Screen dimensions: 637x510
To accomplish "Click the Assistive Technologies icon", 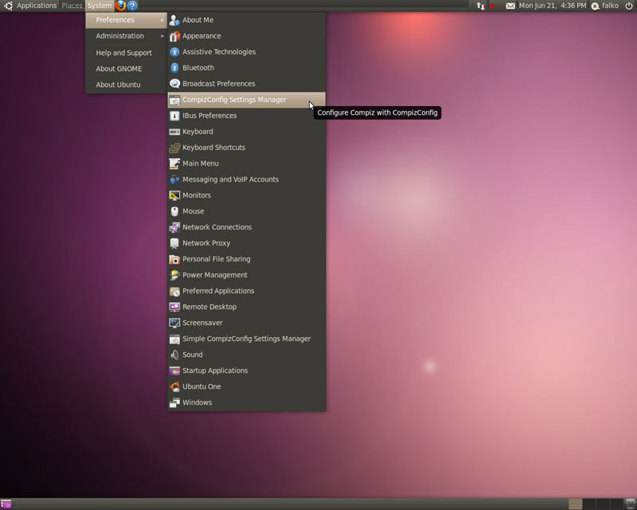I will point(174,52).
